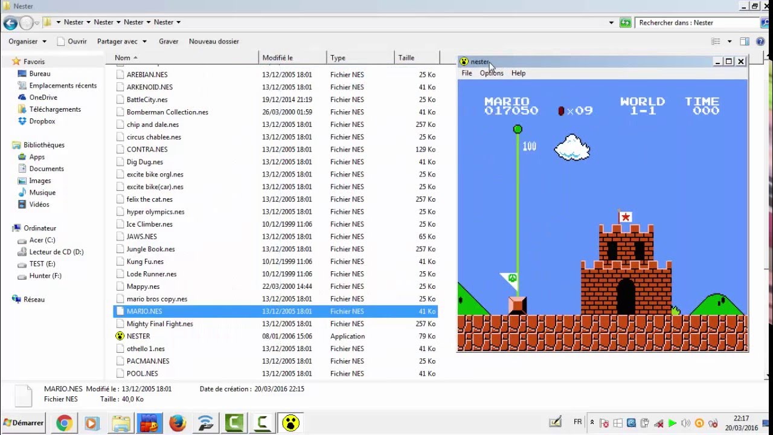Open recent locations dropdown arrow
The height and width of the screenshot is (435, 773).
[x=36, y=23]
